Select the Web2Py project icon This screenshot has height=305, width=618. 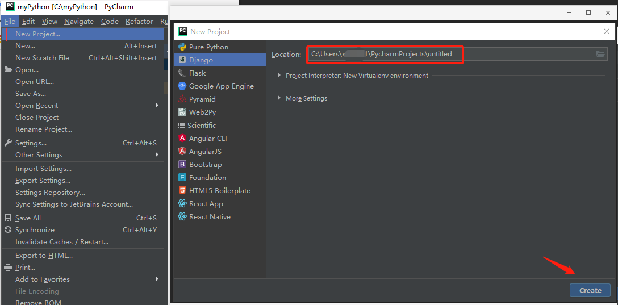point(182,112)
